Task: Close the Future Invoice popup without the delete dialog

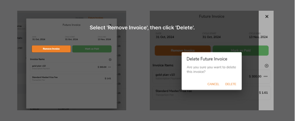Action: point(110,25)
